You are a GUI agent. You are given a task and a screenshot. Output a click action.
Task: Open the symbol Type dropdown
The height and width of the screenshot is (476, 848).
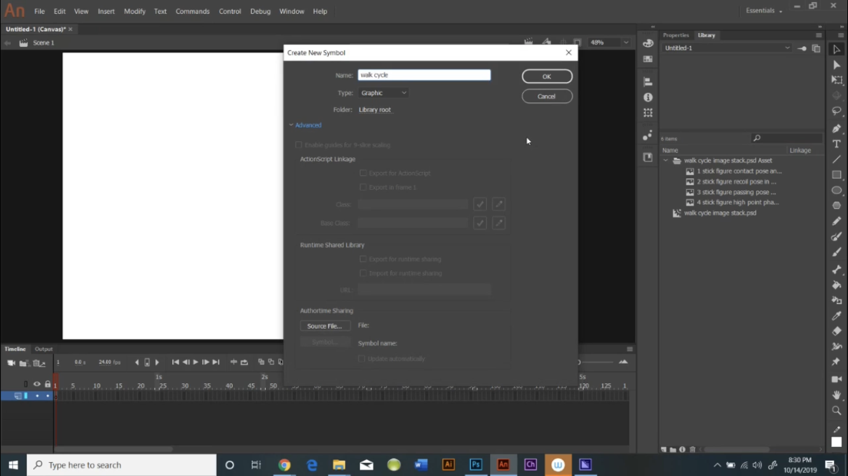(383, 93)
